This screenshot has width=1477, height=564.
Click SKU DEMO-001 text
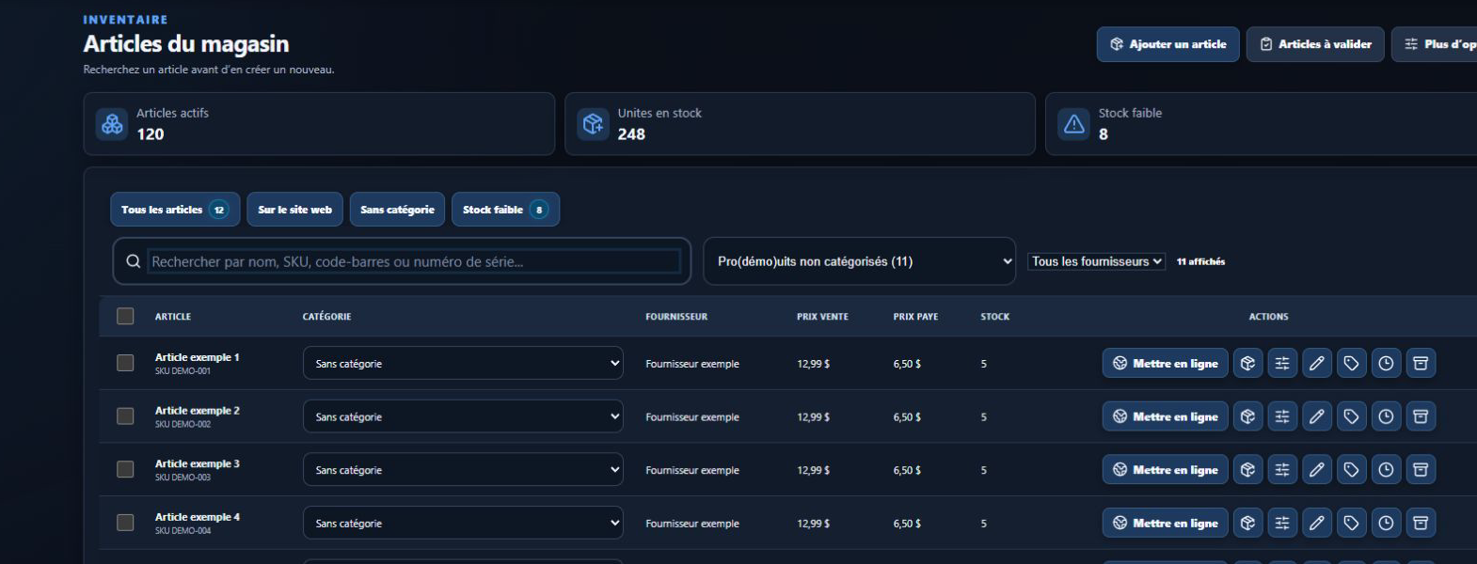(x=183, y=371)
